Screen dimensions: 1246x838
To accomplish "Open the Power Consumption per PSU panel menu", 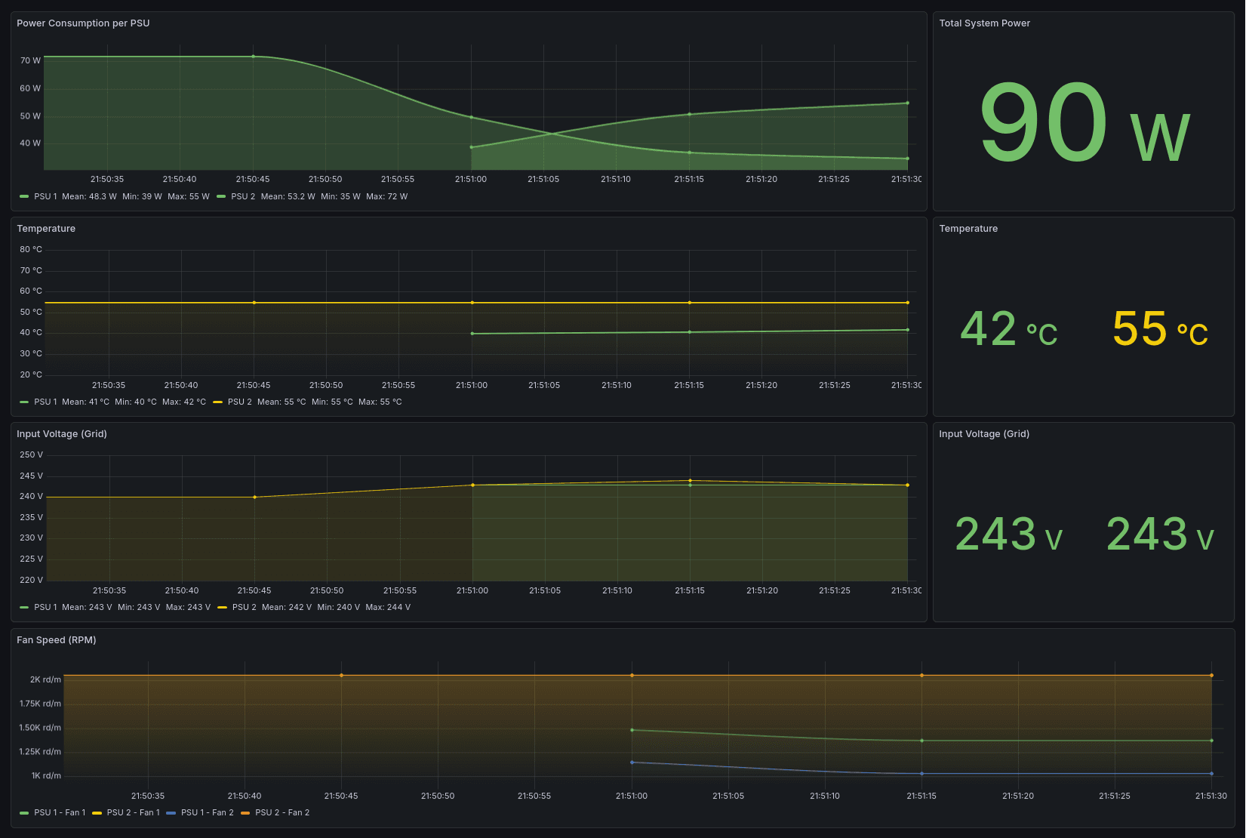I will (83, 23).
